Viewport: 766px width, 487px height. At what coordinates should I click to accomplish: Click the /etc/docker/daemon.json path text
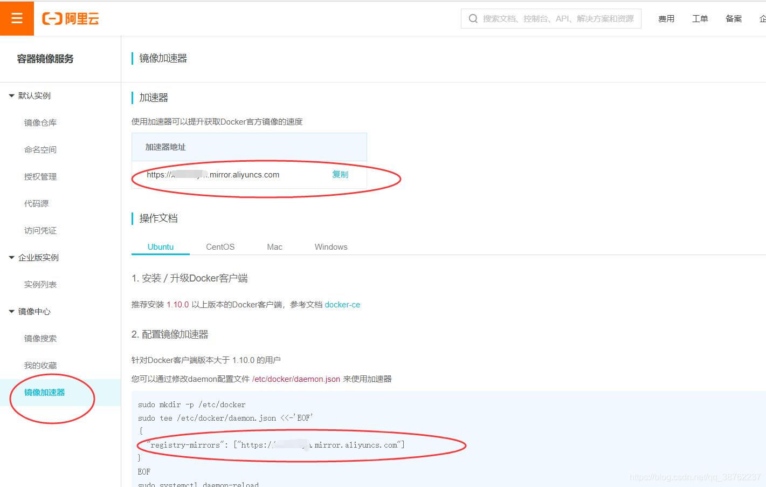pyautogui.click(x=296, y=379)
